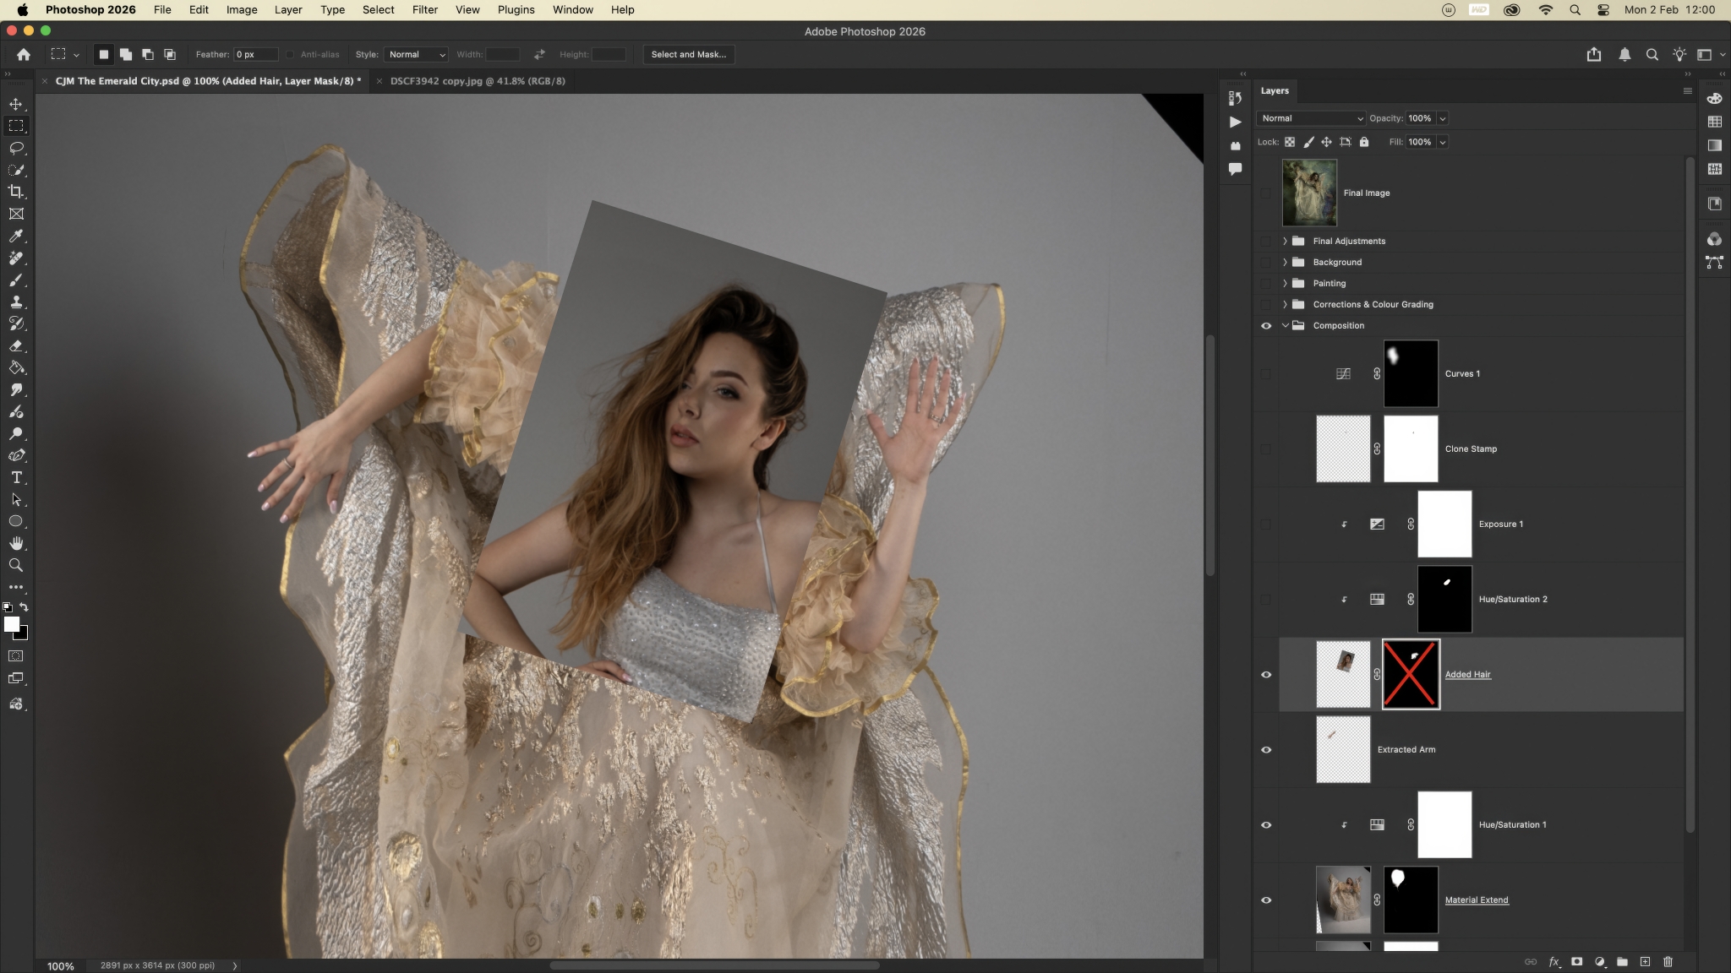Image resolution: width=1731 pixels, height=973 pixels.
Task: Click the delete layer trash icon
Action: click(x=1668, y=961)
